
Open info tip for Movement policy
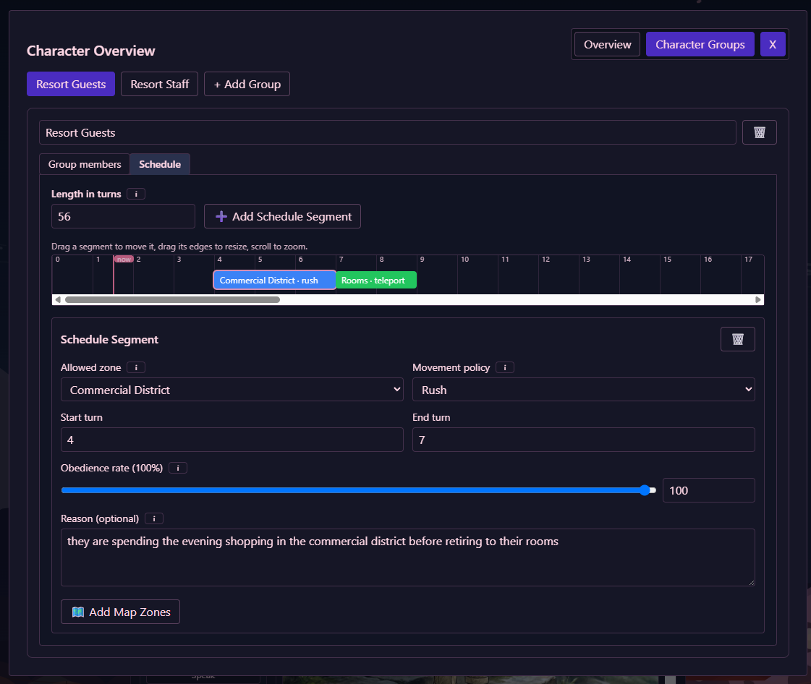505,367
